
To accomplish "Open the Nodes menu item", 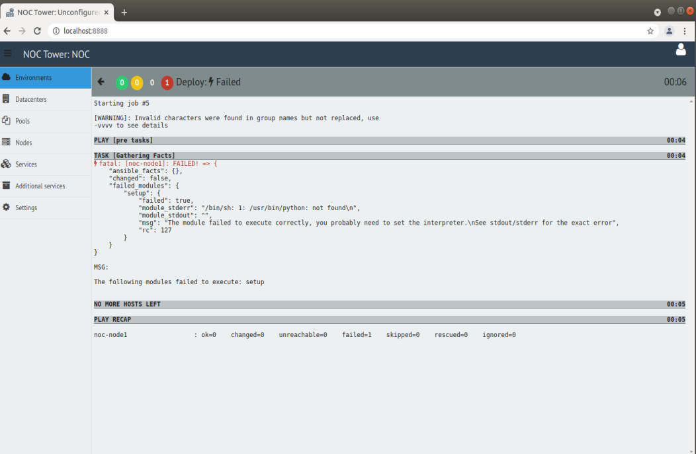I will [46, 143].
